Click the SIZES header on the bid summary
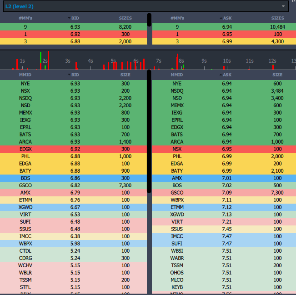The width and height of the screenshot is (296, 295). coord(125,18)
